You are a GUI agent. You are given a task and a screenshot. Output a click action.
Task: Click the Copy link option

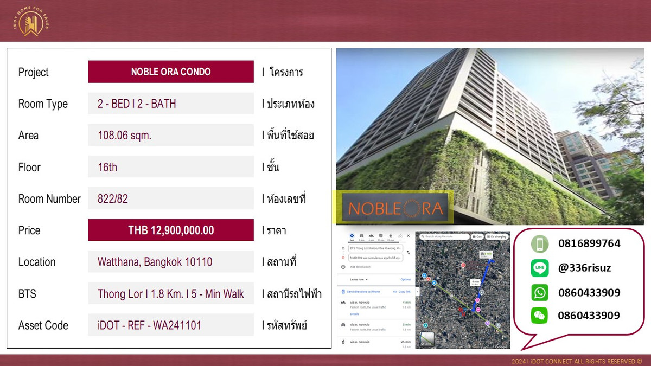pos(404,291)
